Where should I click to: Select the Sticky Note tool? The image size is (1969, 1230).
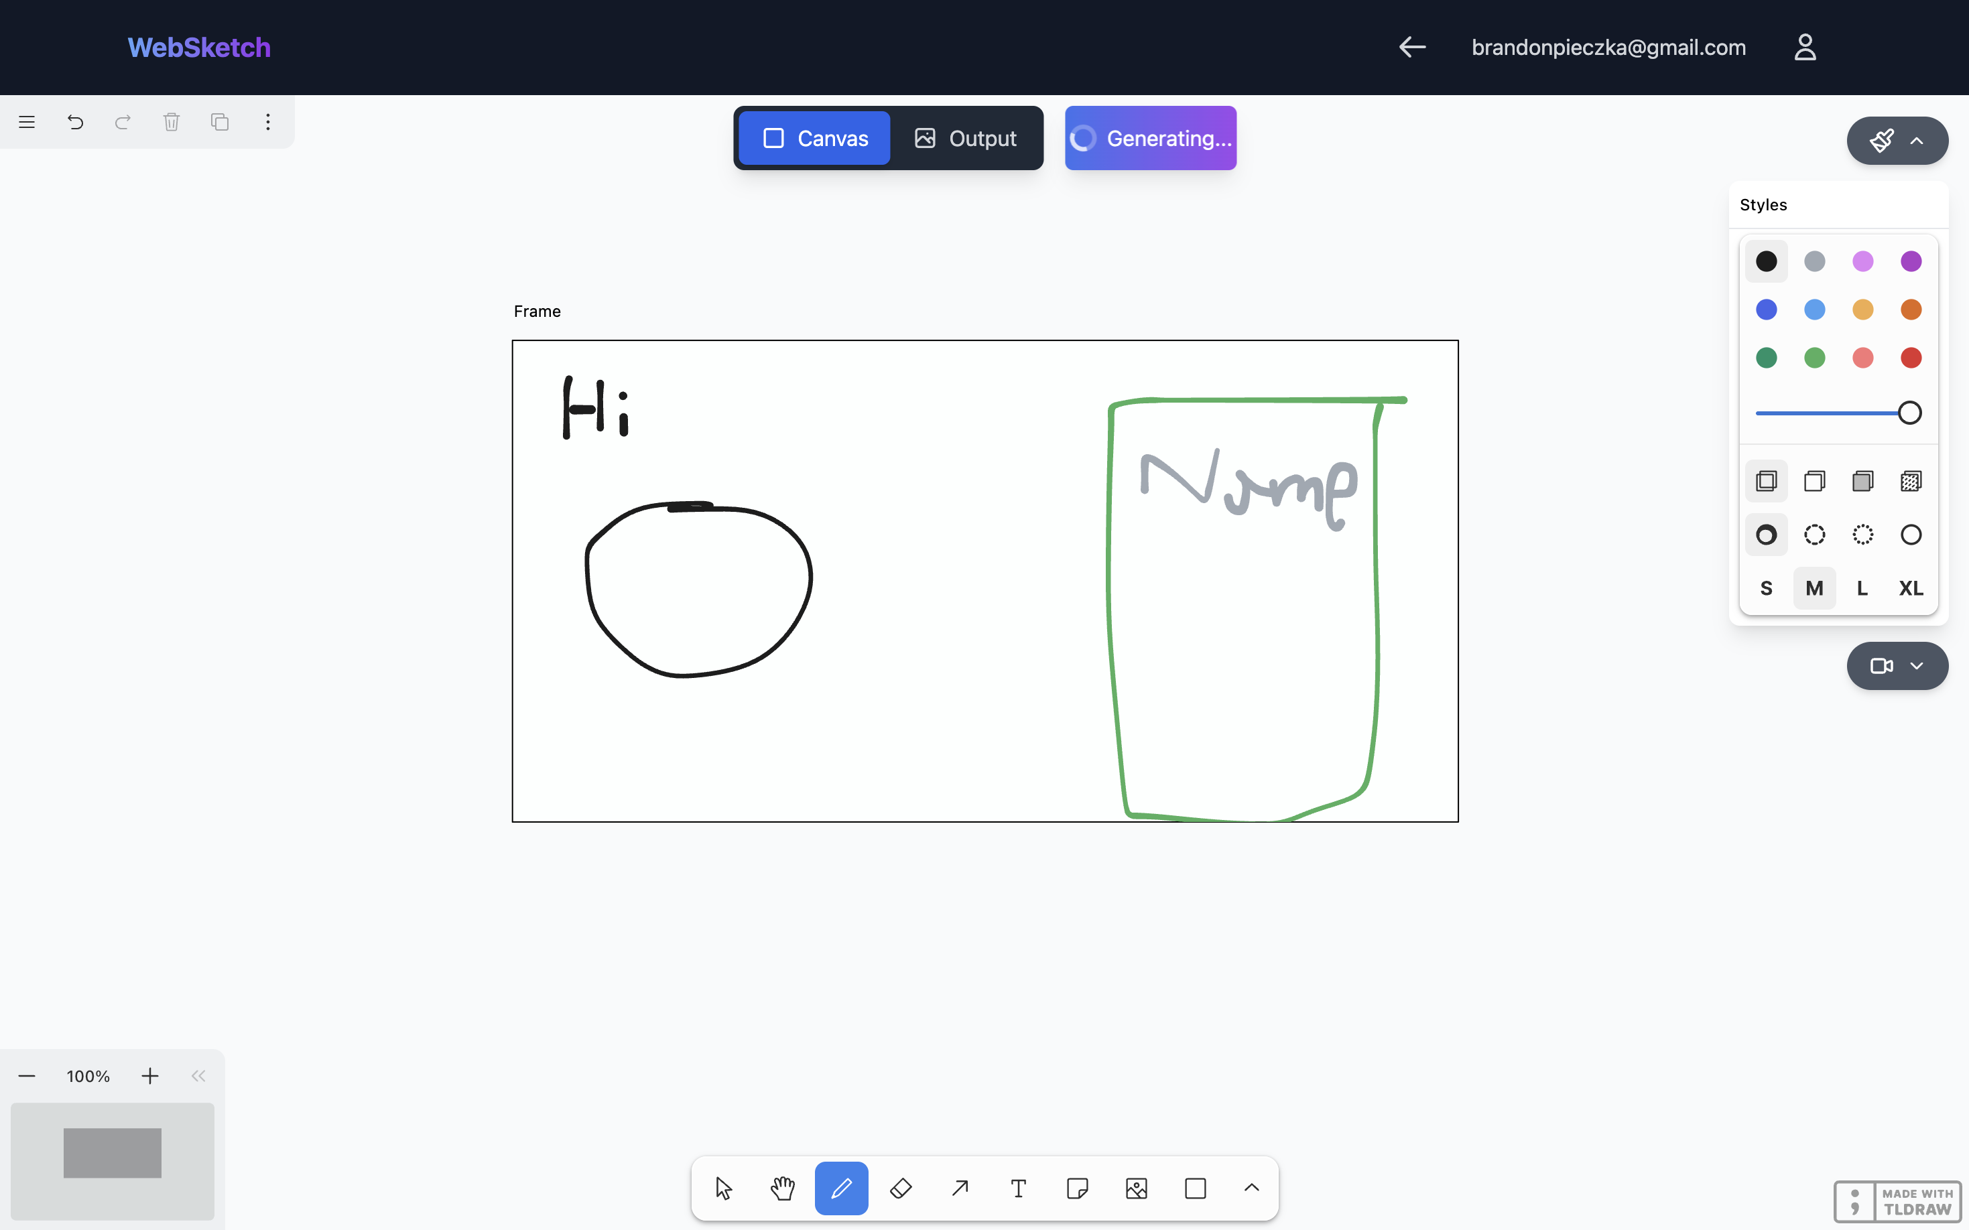click(1077, 1188)
